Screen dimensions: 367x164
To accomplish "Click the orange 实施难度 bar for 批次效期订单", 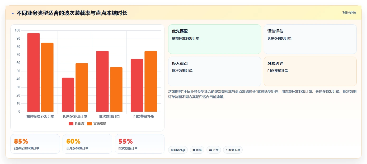I will pyautogui.click(x=116, y=89).
